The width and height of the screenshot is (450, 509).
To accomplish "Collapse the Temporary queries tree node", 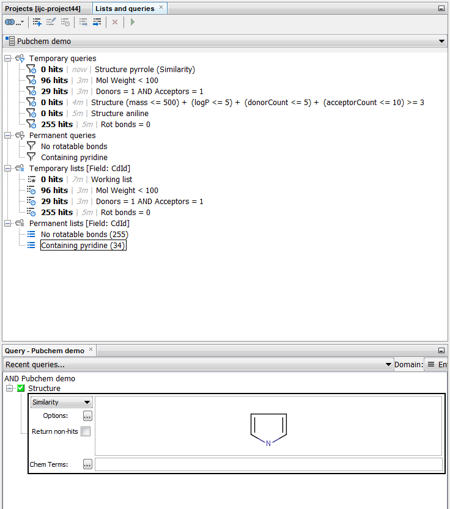I will point(8,59).
